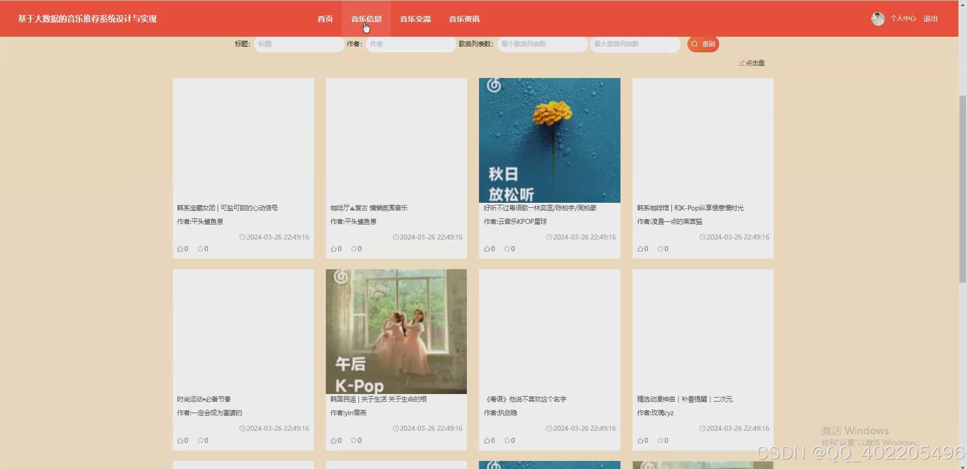The height and width of the screenshot is (469, 967).
Task: Focus the 最大歌曲列表数 input
Action: click(635, 44)
